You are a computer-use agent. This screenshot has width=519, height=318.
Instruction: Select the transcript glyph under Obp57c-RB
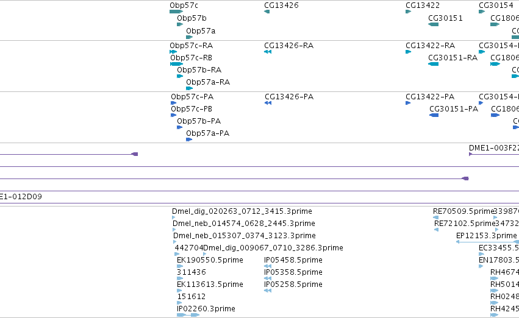(x=176, y=64)
